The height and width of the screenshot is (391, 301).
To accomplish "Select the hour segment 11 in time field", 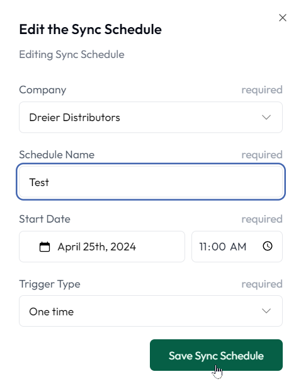I will click(x=203, y=247).
